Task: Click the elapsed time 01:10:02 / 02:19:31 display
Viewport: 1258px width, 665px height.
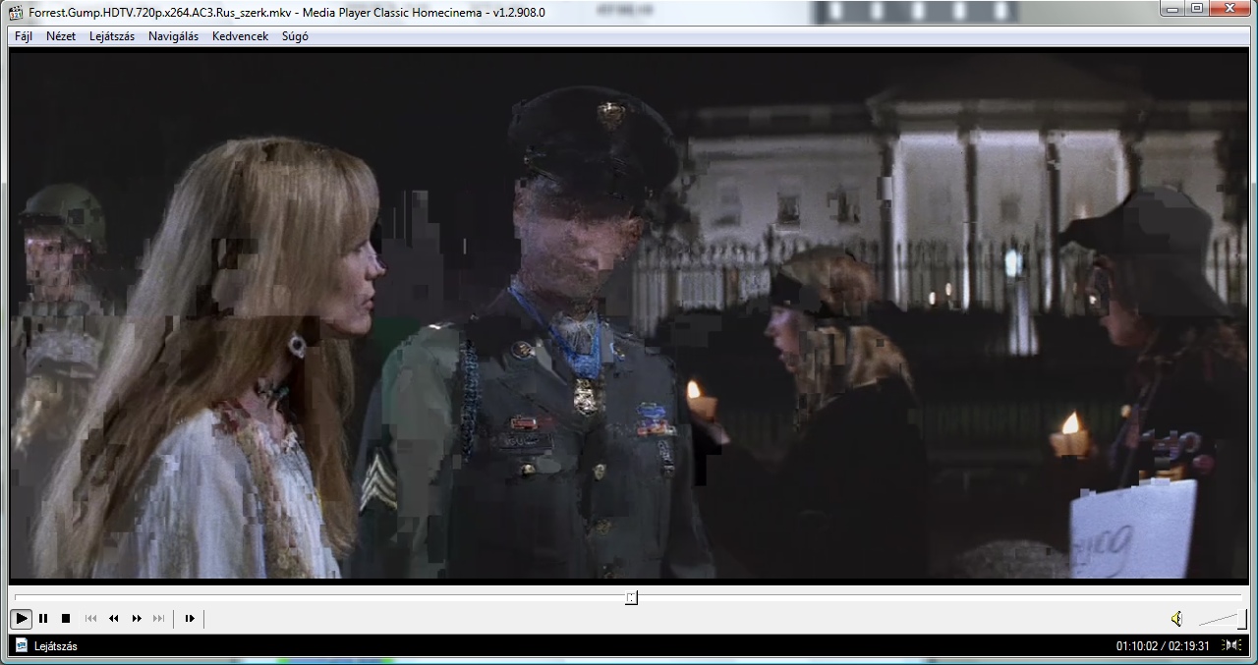Action: 1163,645
